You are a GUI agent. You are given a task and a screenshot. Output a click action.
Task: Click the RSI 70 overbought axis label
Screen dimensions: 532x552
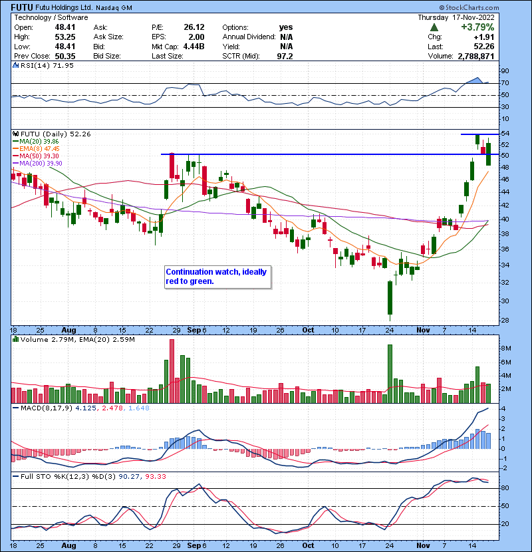tap(505, 83)
